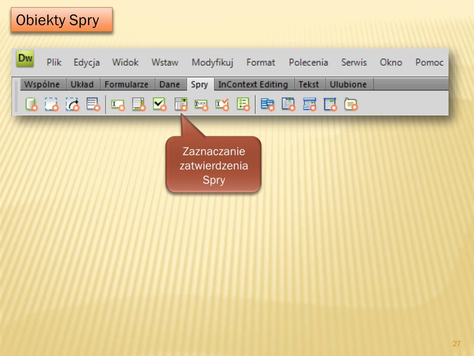Insert a Spry Data Set (cylinder icon)
The width and height of the screenshot is (474, 356).
pyautogui.click(x=31, y=104)
